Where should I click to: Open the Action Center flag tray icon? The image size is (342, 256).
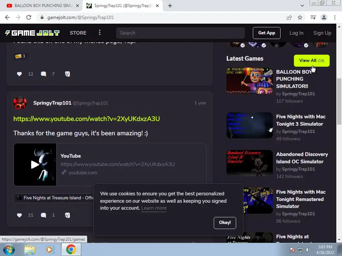[x=292, y=250]
